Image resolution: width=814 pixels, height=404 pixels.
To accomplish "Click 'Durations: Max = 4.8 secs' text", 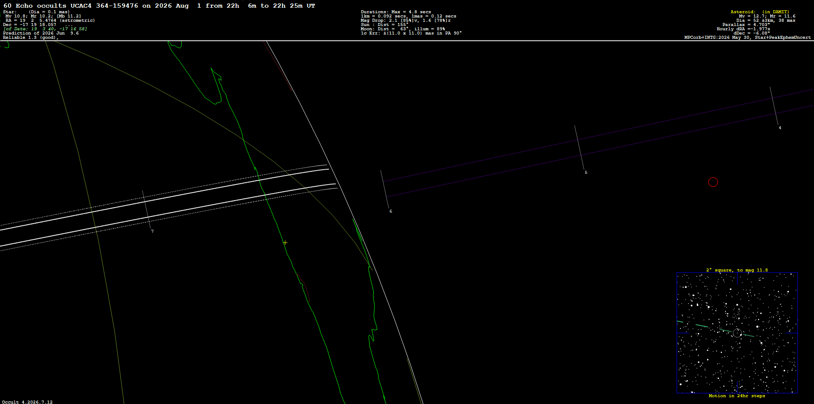I will pos(396,12).
